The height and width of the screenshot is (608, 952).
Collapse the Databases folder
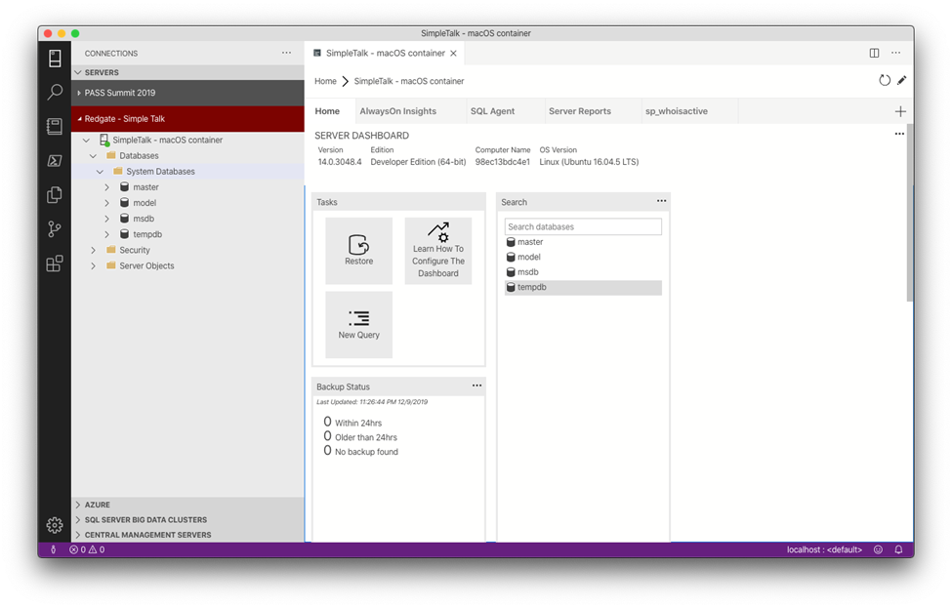(x=94, y=156)
